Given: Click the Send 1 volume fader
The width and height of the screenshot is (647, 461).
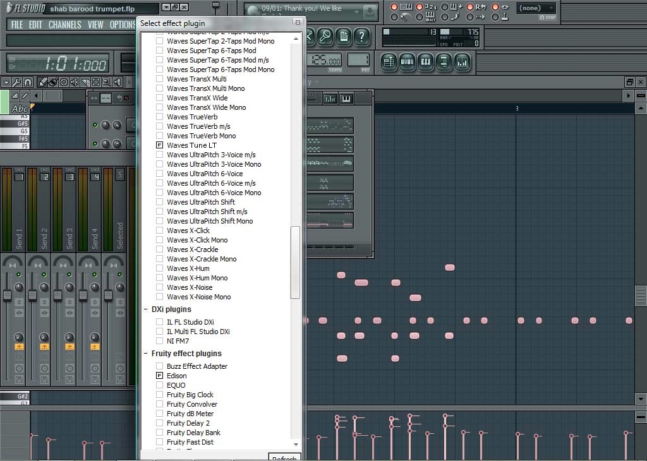Looking at the screenshot, I should (x=7, y=296).
